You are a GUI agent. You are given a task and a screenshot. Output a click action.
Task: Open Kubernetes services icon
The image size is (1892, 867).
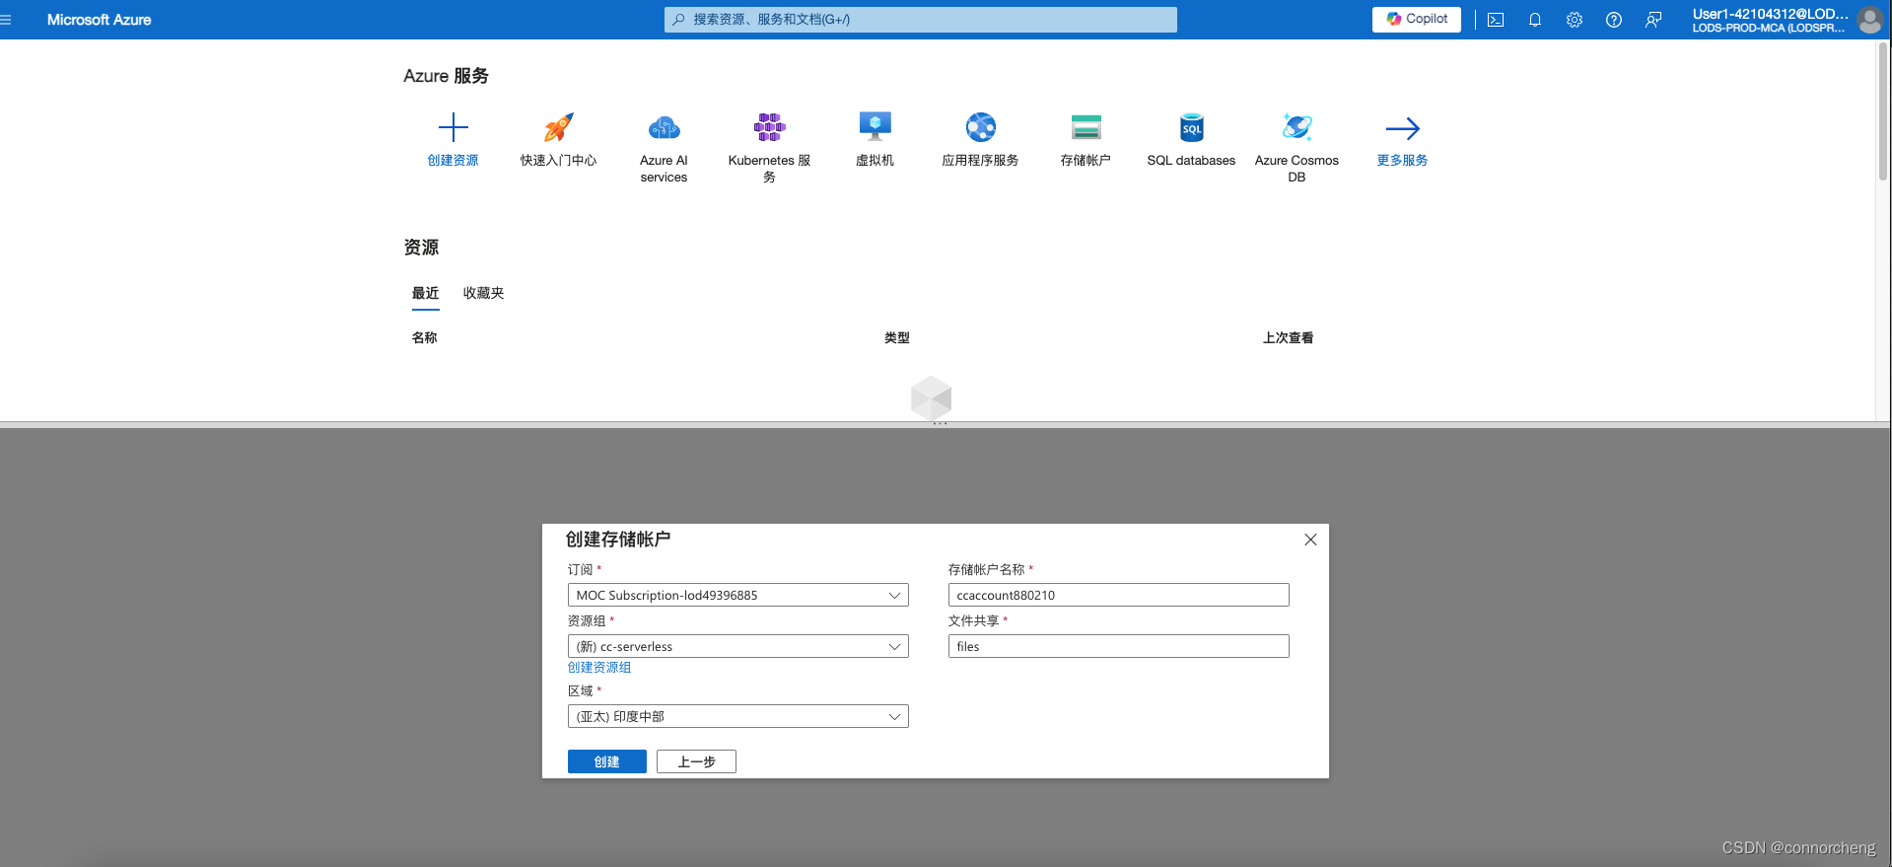click(x=769, y=127)
